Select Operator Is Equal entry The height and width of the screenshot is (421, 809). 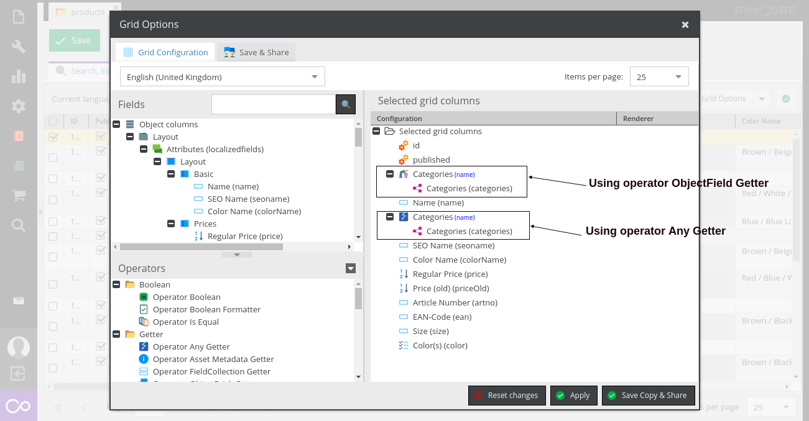(180, 322)
